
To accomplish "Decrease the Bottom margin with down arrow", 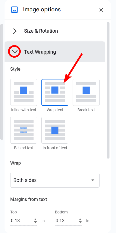I will tap(80, 222).
